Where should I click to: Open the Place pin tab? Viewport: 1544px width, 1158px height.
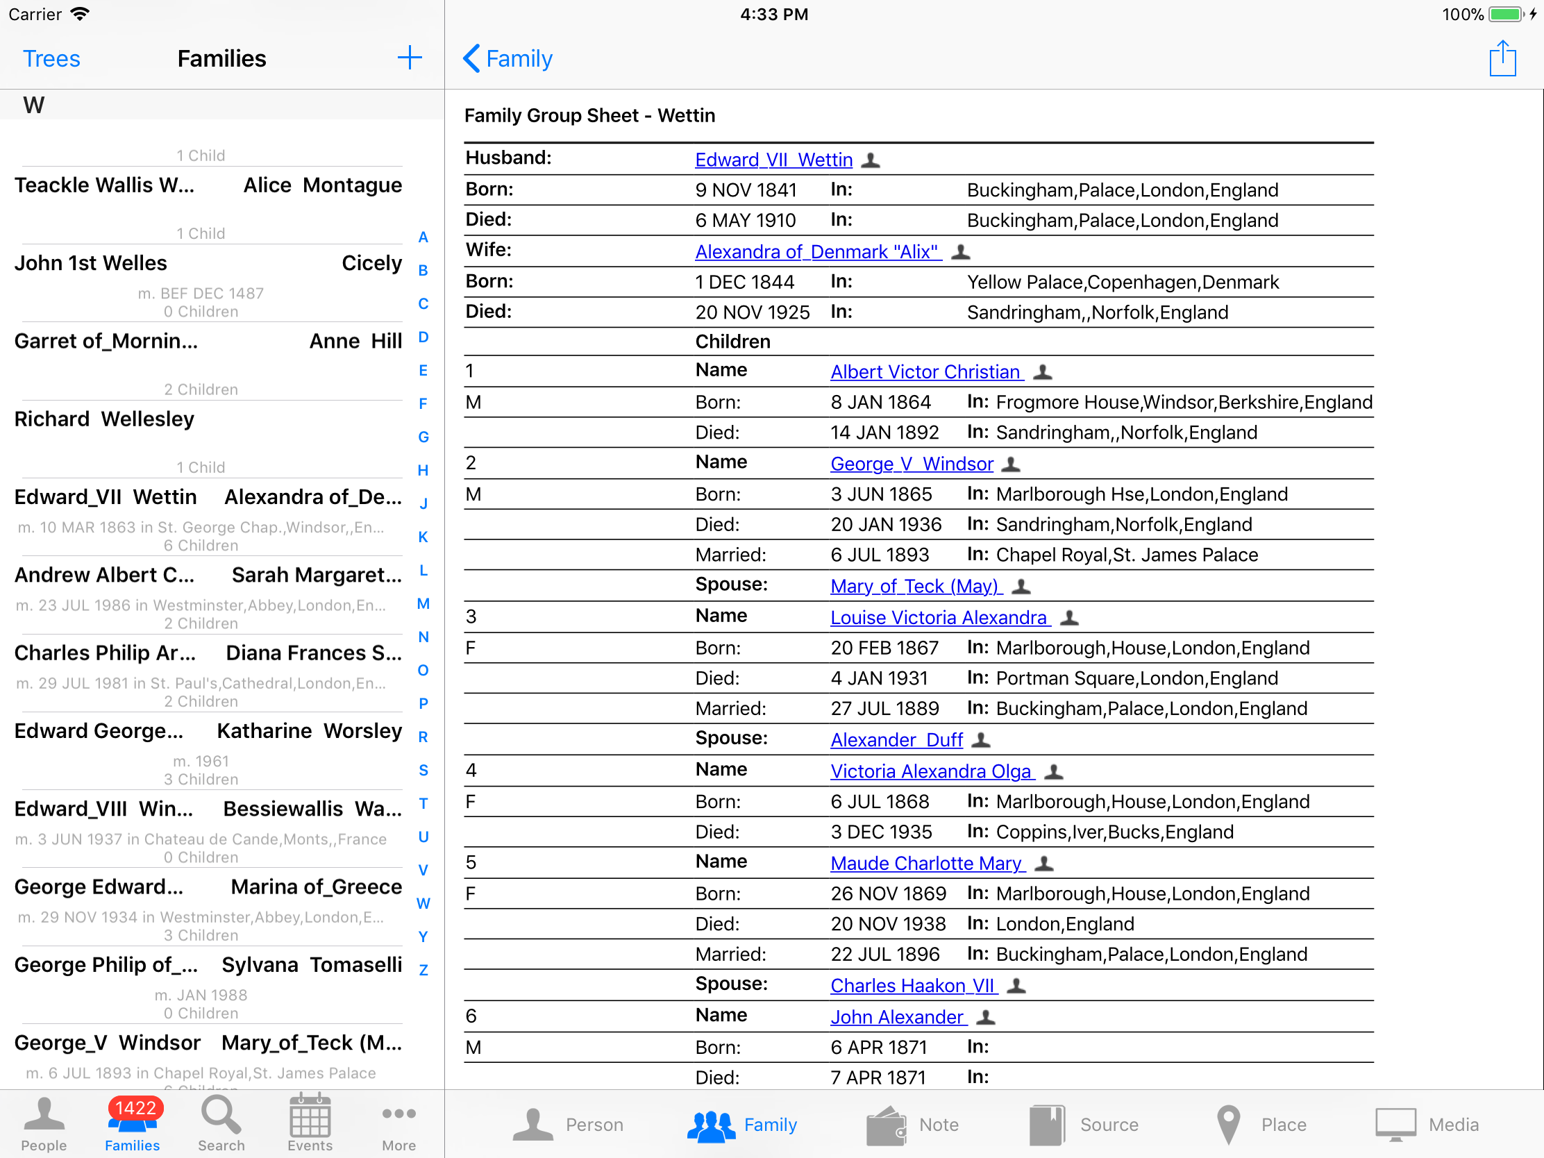pyautogui.click(x=1260, y=1124)
